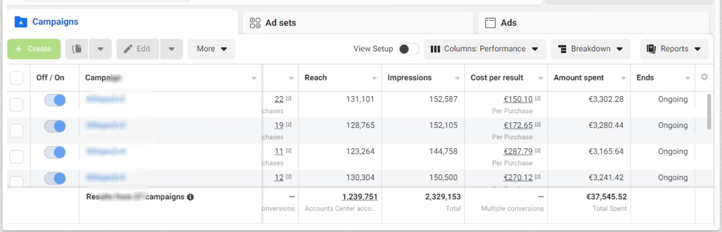The image size is (722, 232).
Task: Turn off the campaign with 128,765 reach
Action: 55,126
